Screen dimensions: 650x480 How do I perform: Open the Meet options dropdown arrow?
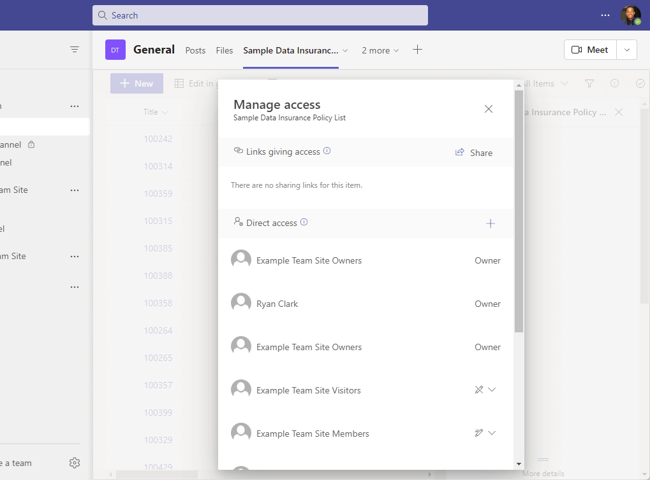click(627, 50)
